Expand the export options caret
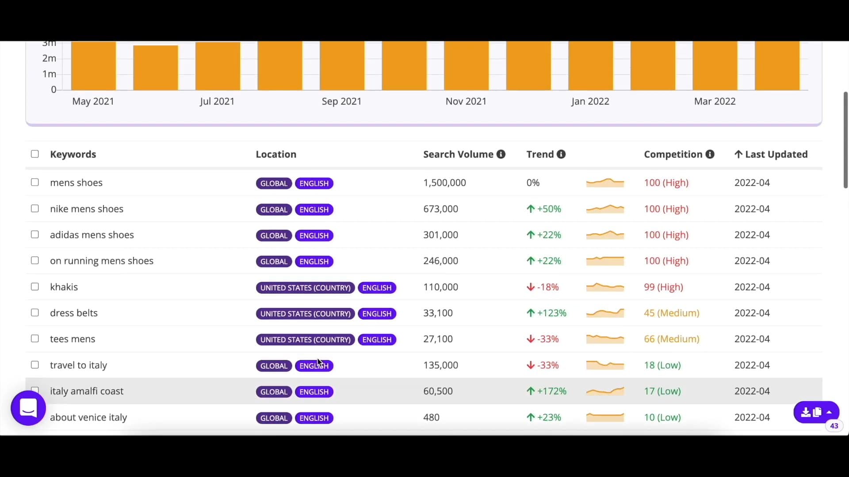 point(830,412)
